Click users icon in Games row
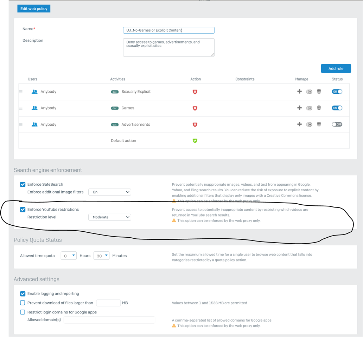363x337 pixels. point(34,108)
